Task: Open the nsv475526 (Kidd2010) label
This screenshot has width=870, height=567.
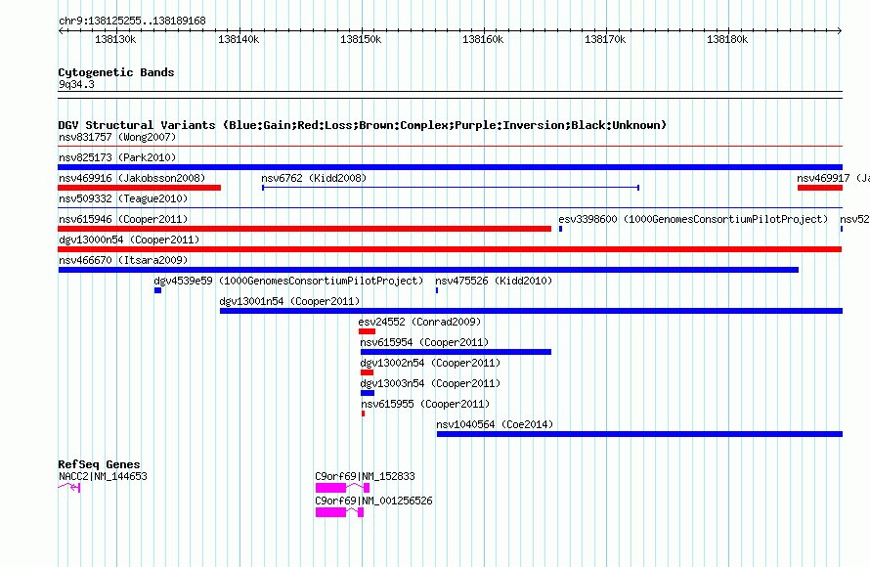Action: [494, 281]
